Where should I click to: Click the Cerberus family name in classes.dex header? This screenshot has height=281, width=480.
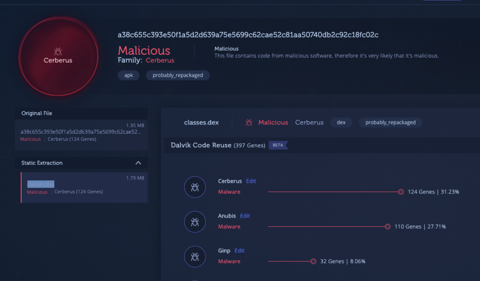pos(309,122)
